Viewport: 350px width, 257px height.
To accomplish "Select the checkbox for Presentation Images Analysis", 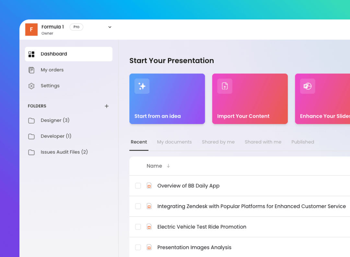I will click(x=138, y=247).
